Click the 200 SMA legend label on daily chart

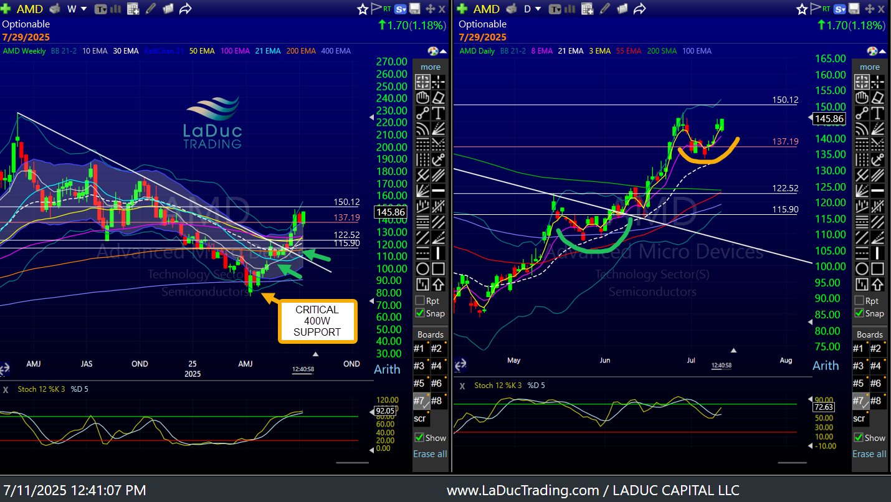(662, 51)
